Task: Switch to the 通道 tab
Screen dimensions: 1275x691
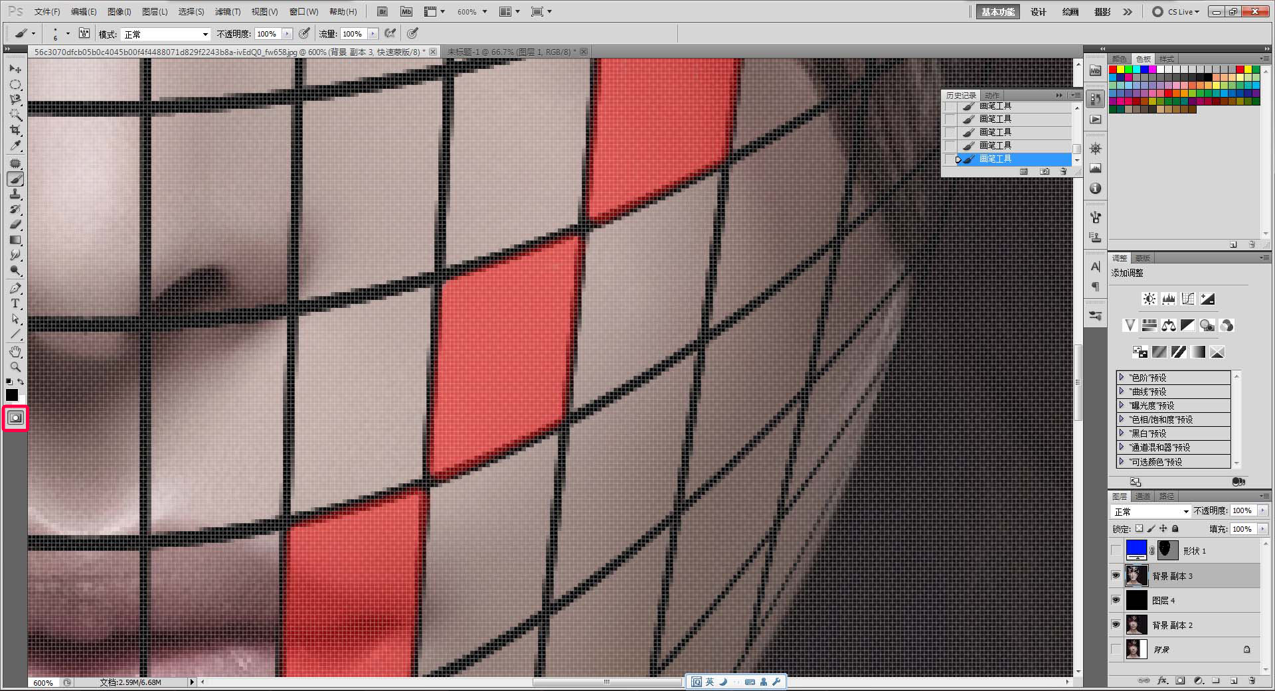Action: [x=1143, y=497]
